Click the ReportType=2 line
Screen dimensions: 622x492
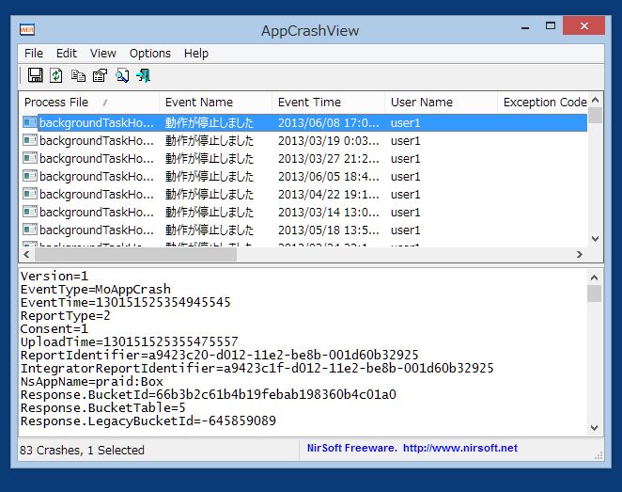point(66,315)
